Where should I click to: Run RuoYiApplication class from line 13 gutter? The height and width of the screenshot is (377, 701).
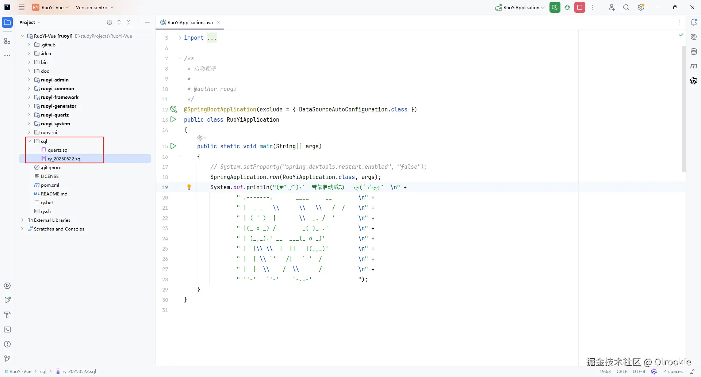click(x=173, y=119)
